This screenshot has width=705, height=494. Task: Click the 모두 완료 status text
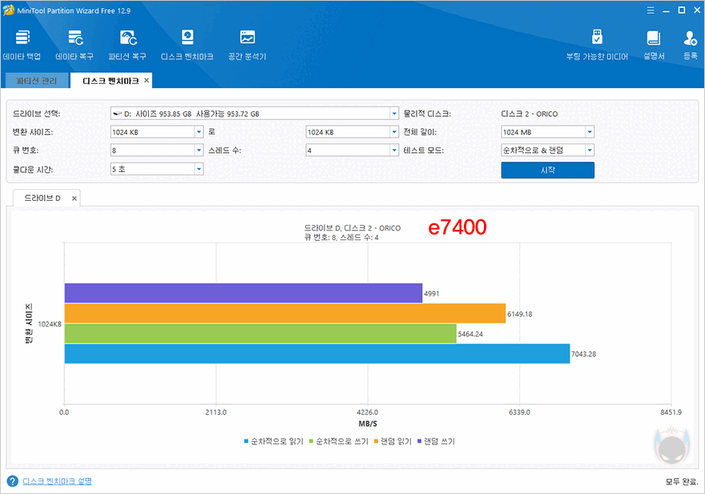pyautogui.click(x=682, y=481)
